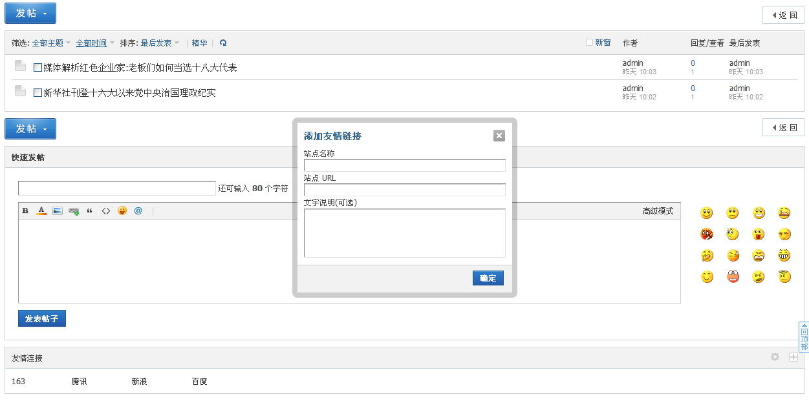
Task: Click the refresh icon in filter bar
Action: coord(223,43)
